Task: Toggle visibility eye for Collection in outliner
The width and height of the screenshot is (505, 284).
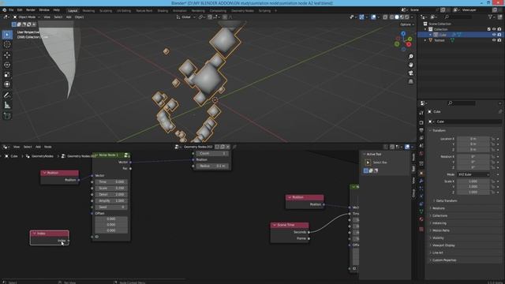Action: (x=494, y=29)
